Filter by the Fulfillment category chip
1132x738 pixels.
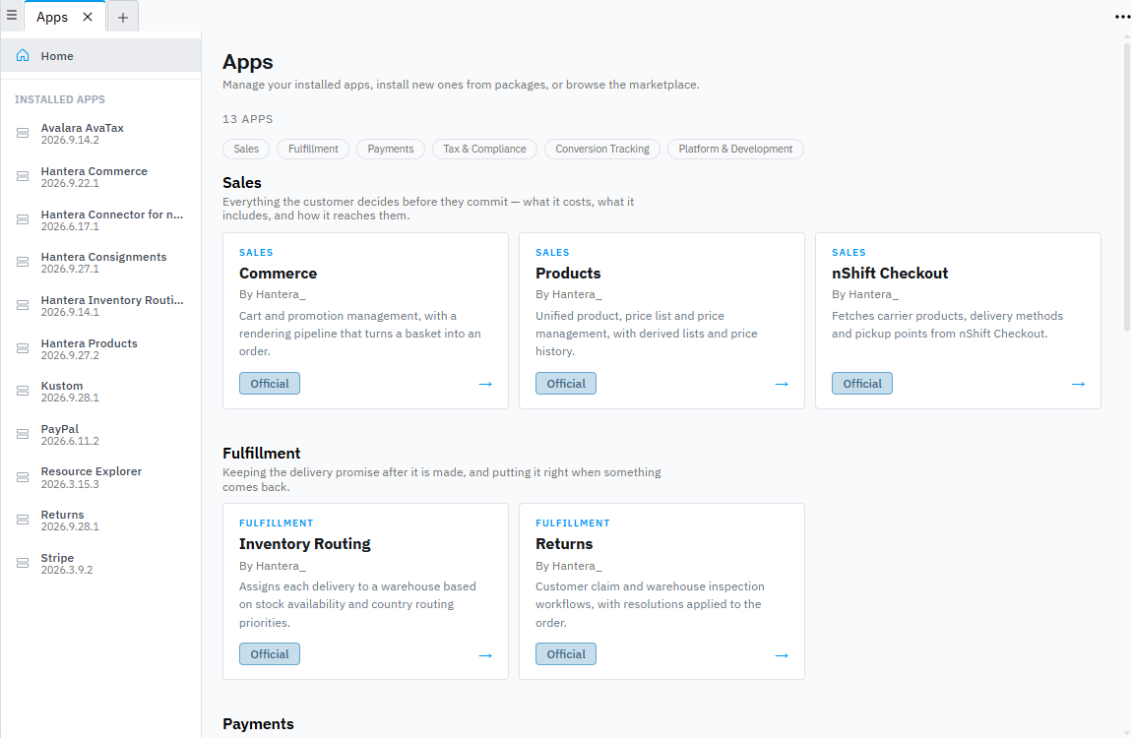coord(313,149)
